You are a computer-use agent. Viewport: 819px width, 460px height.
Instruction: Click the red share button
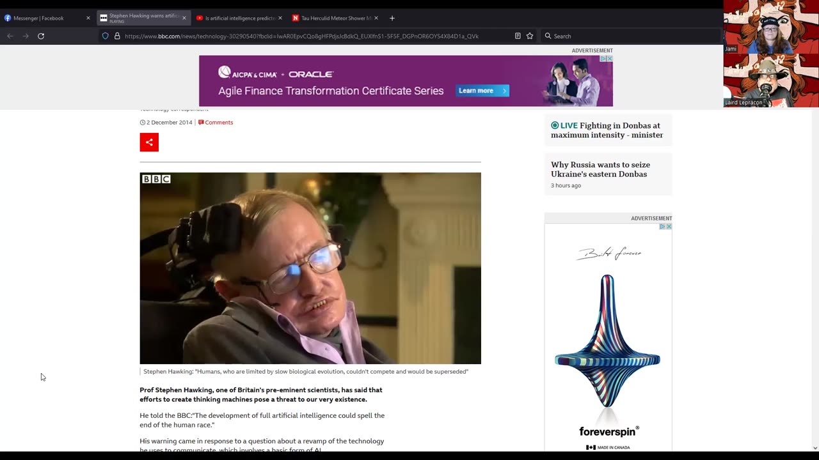pos(149,142)
